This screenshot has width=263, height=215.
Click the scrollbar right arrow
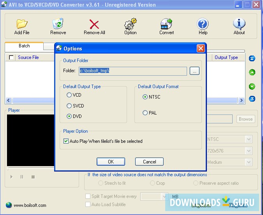[241, 101]
